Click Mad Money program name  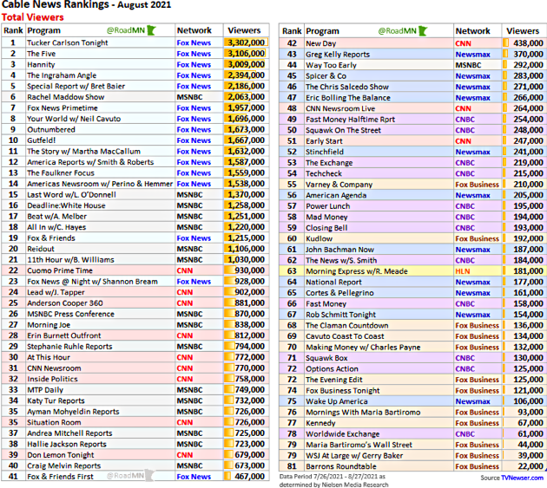point(326,217)
